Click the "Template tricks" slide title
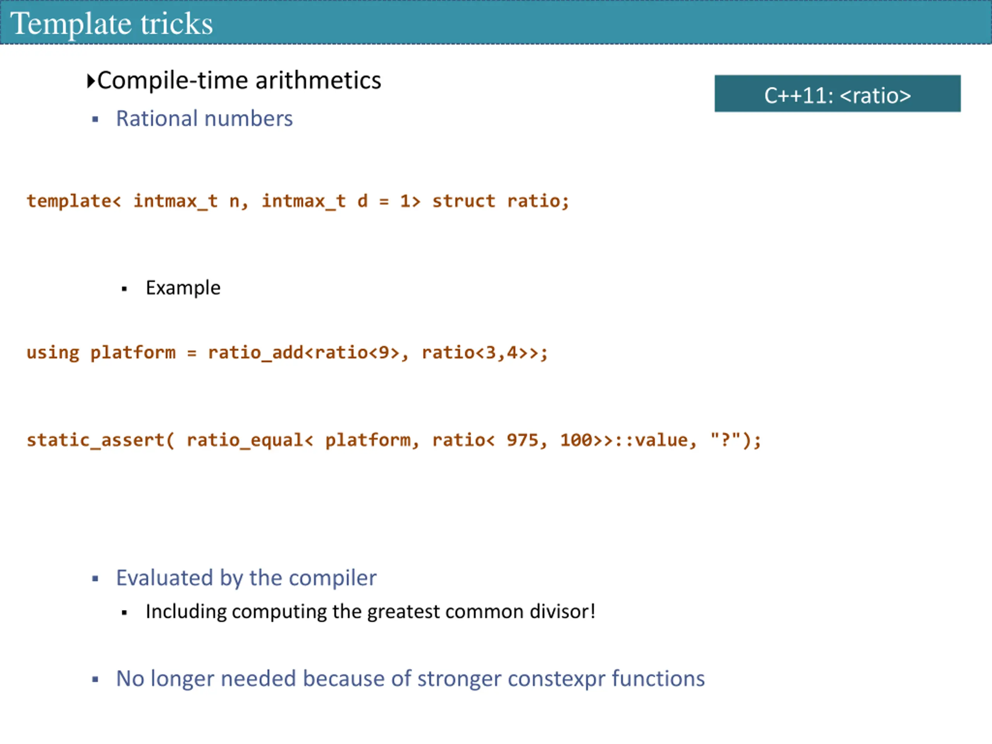The image size is (992, 744). pos(111,24)
